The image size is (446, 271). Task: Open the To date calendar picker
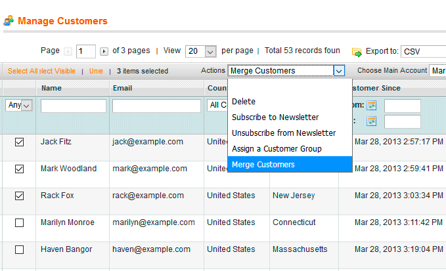(x=372, y=121)
